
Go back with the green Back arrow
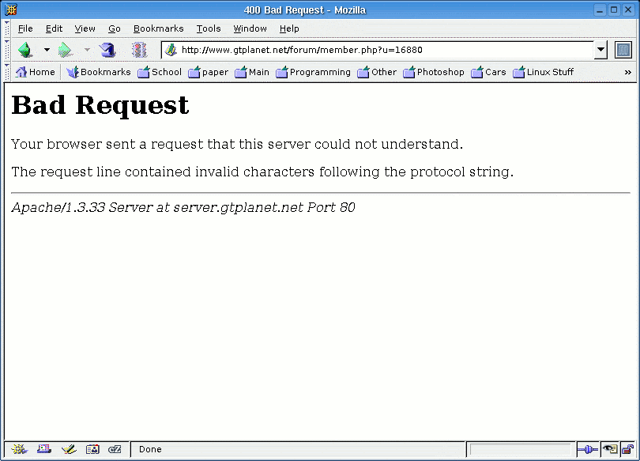tap(25, 50)
